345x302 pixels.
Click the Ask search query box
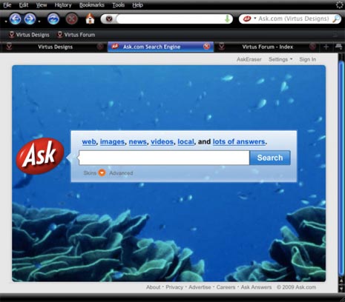click(164, 158)
